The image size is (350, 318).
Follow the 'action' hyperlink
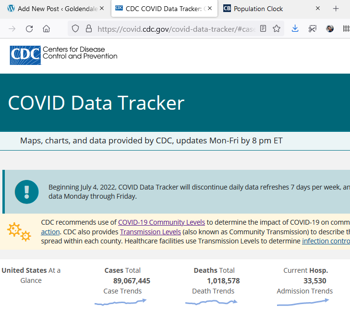(x=50, y=232)
